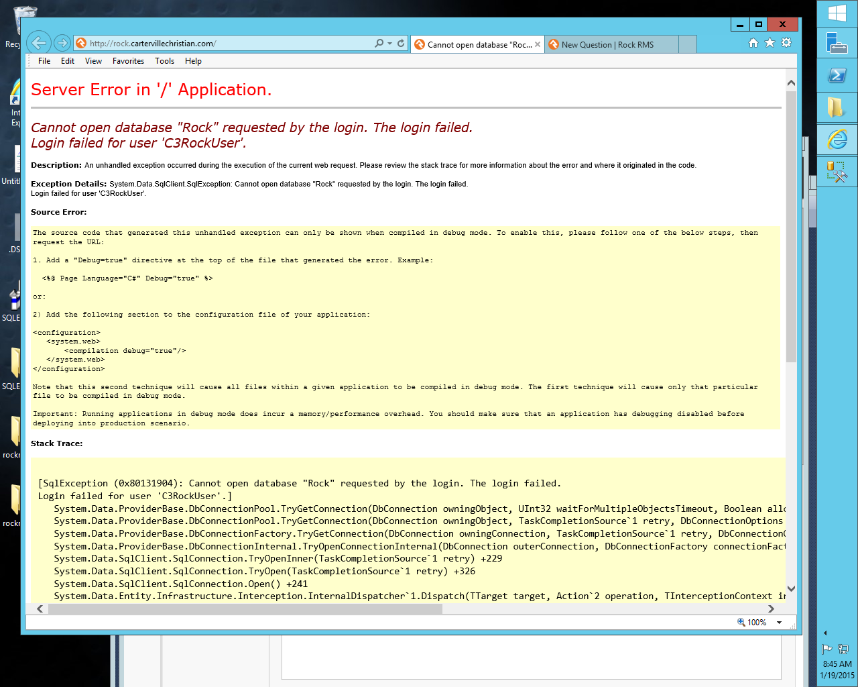Open Internet Explorer home page icon
Screen dimensions: 858x687
[753, 42]
